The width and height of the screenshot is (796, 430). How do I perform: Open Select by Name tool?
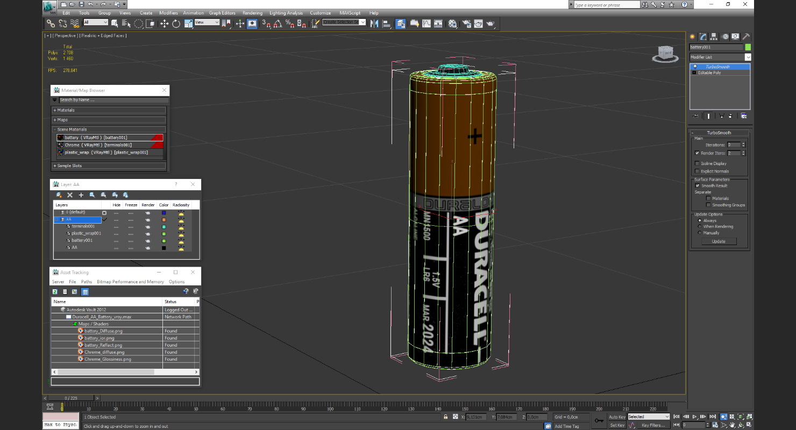pos(126,23)
